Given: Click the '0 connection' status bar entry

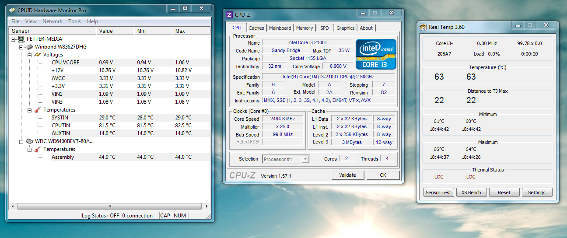Looking at the screenshot, I should (140, 216).
